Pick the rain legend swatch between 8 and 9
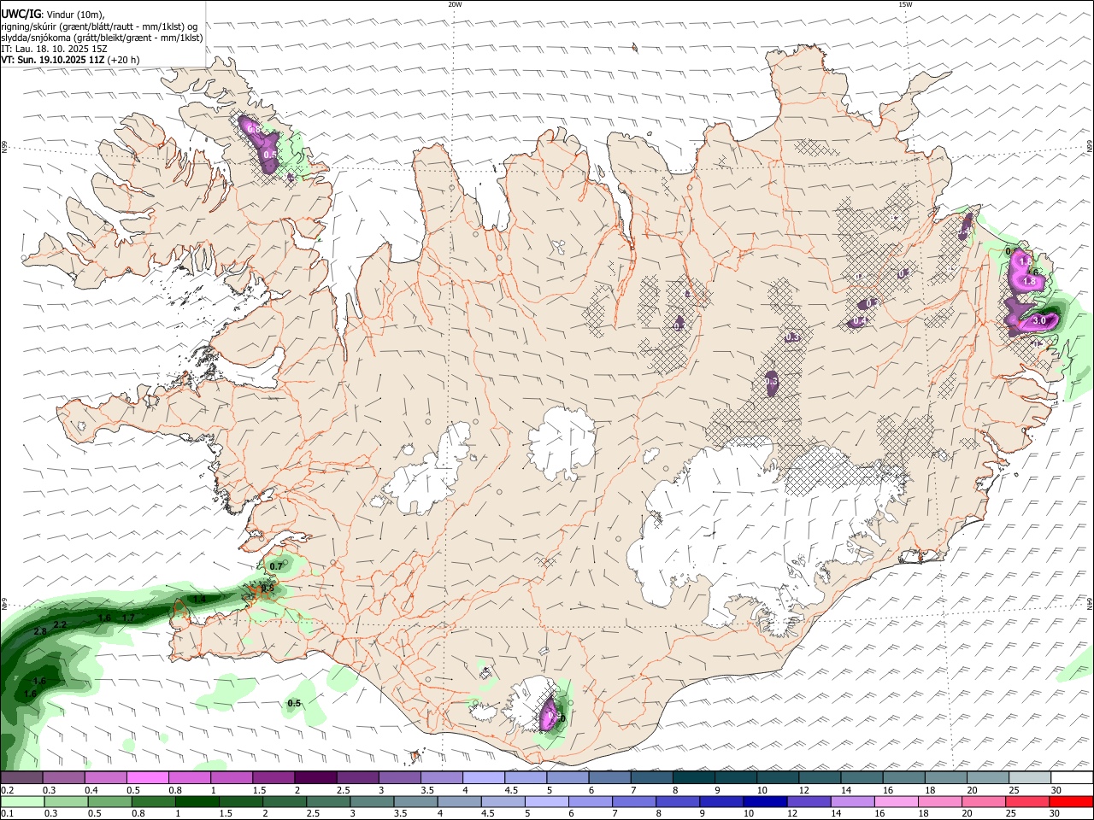The width and height of the screenshot is (1094, 820). (722, 801)
